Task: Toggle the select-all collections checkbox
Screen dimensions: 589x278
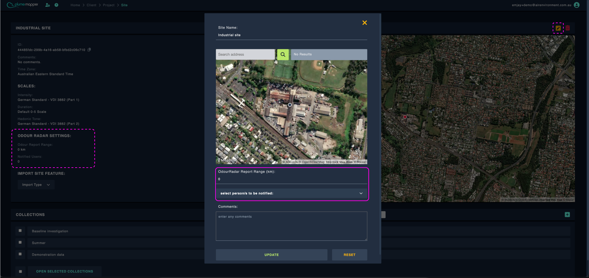Action: [x=20, y=272]
